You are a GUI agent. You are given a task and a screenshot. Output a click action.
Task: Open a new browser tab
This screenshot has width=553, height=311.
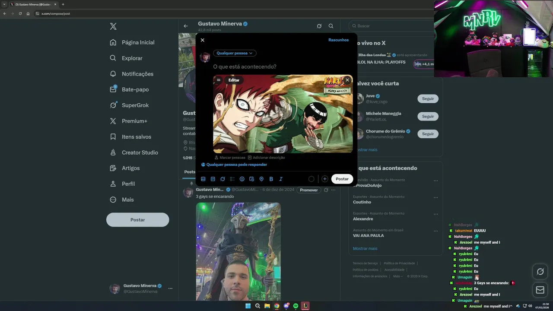pos(63,4)
